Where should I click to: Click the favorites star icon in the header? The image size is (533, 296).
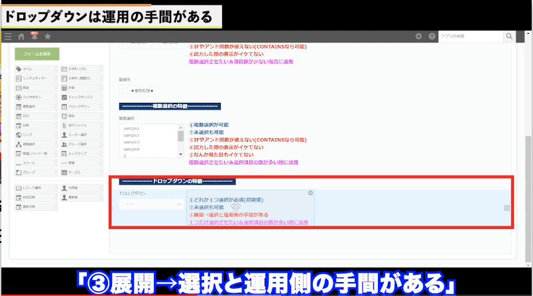click(48, 37)
